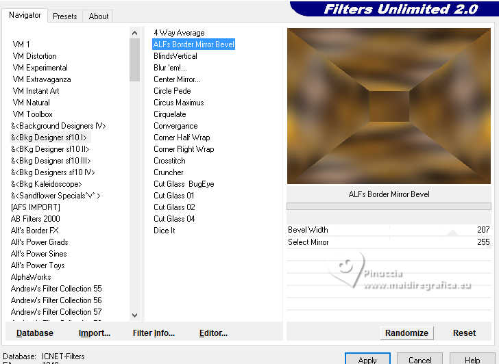
Task: Choose the Circus Maximus filter
Action: (x=179, y=103)
